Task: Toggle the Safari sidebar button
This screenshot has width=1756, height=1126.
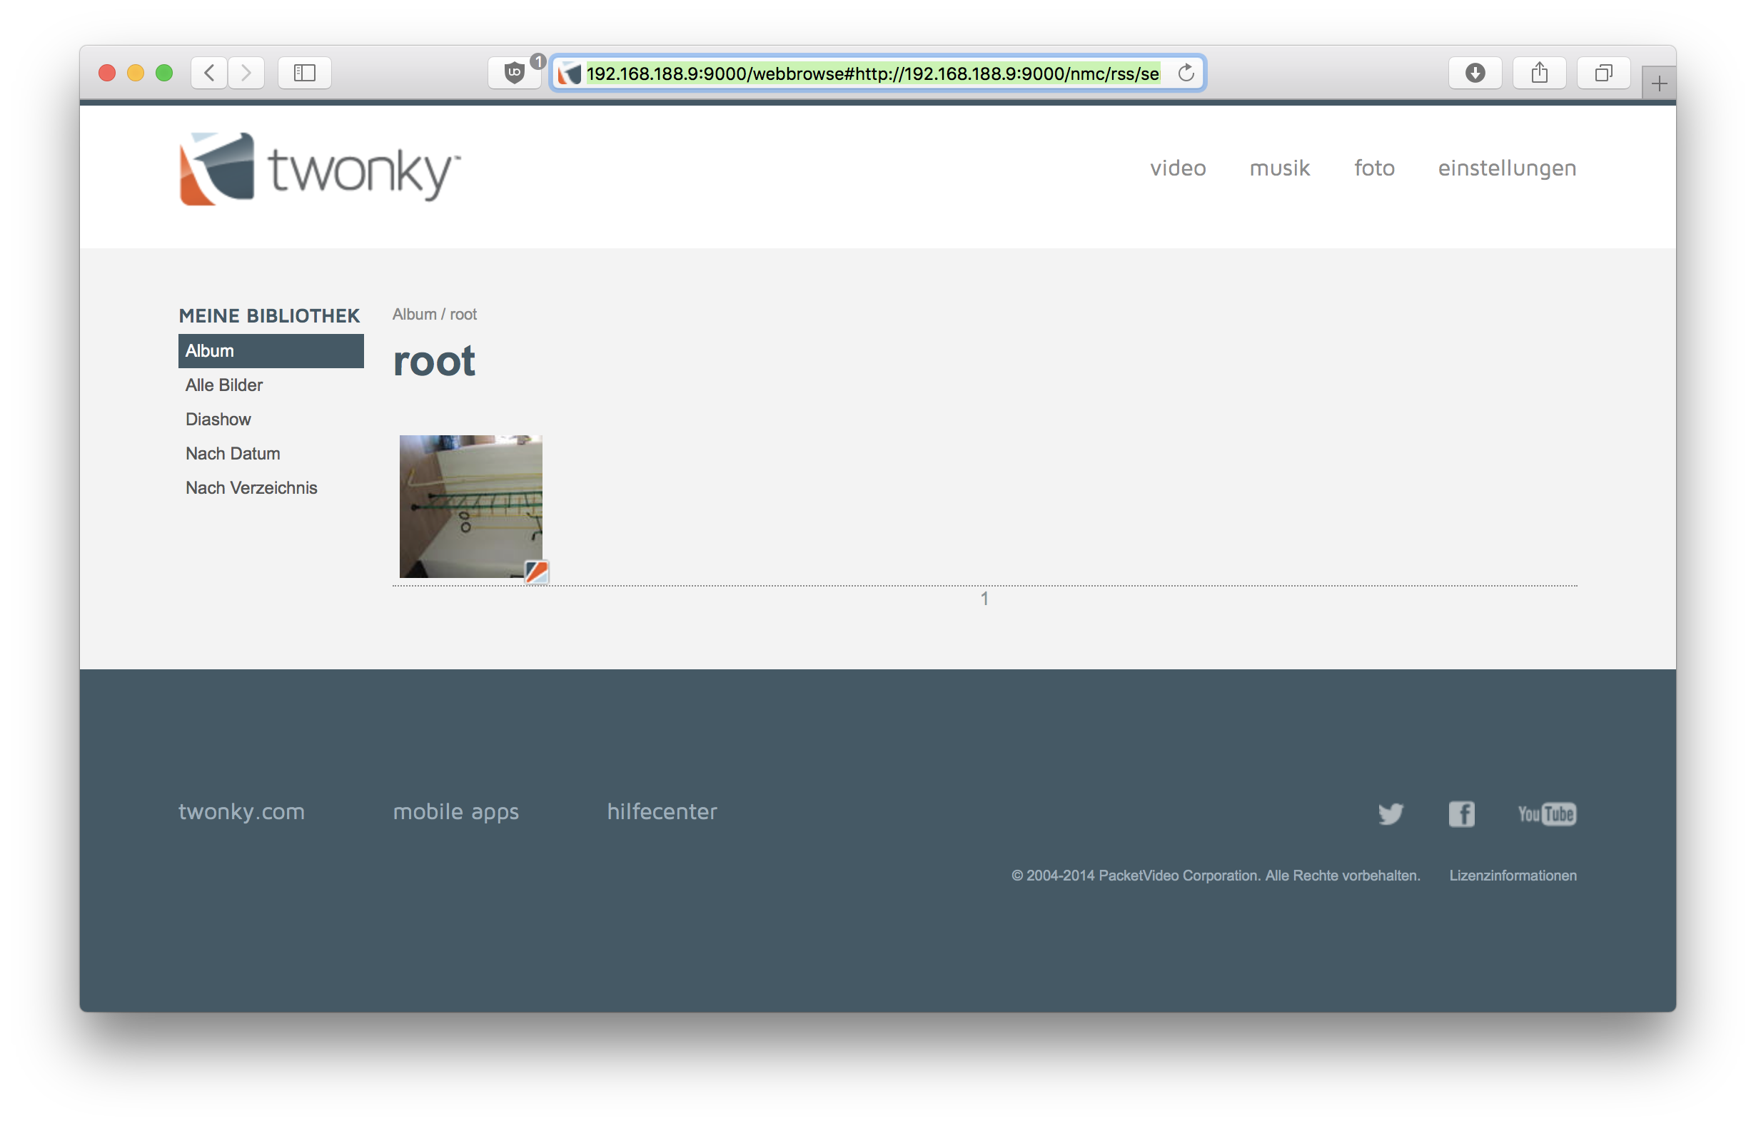Action: 304,73
